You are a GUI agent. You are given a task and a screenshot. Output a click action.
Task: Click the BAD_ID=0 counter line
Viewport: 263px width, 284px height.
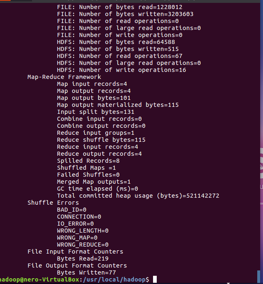[71, 210]
